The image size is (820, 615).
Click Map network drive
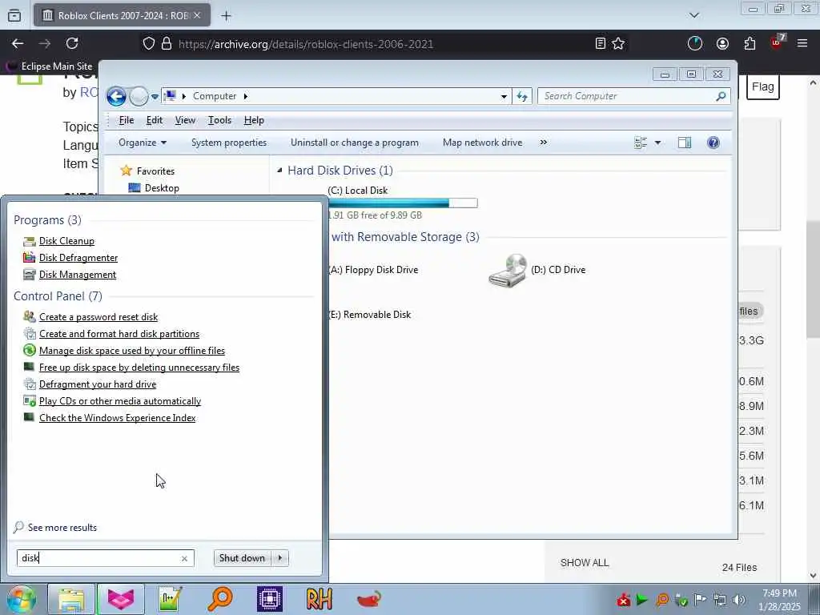coord(483,143)
